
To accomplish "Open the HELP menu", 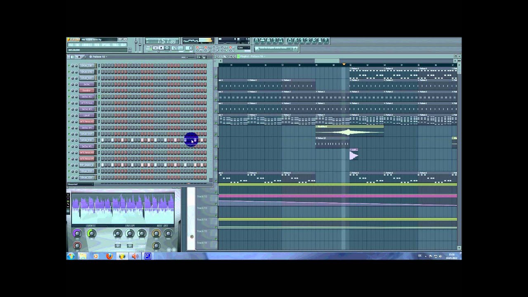I will click(123, 45).
